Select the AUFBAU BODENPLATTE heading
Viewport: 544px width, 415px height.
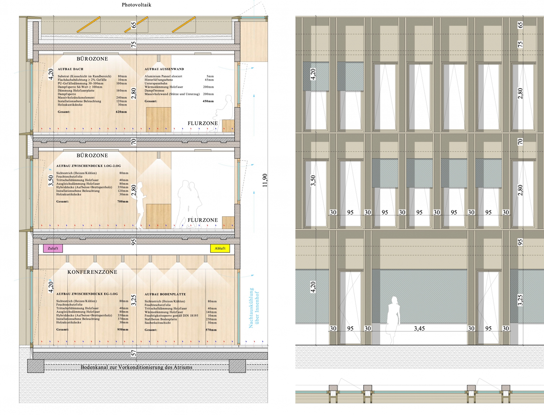165,294
